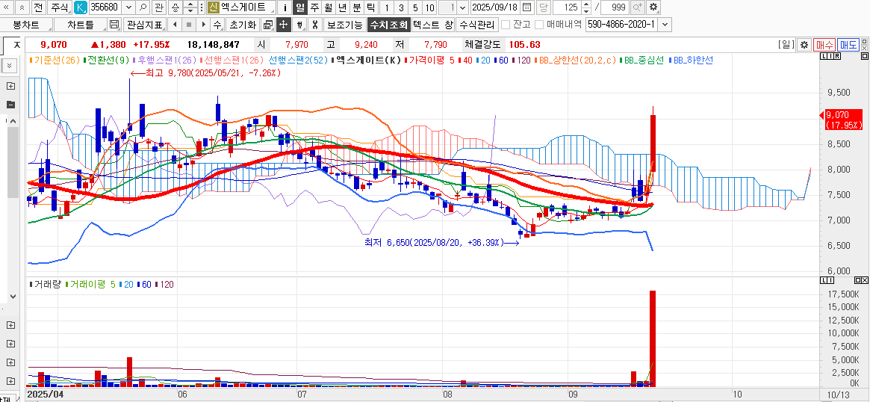Enable the 매매내역 checkbox
The width and height of the screenshot is (870, 402).
(538, 25)
